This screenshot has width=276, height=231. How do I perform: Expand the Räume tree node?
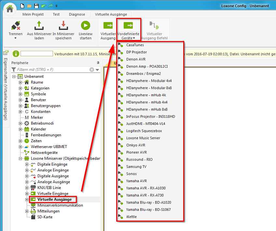[21, 82]
